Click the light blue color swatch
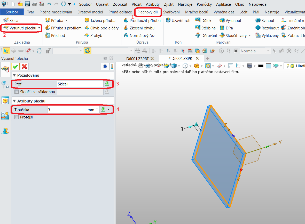 click(x=268, y=66)
